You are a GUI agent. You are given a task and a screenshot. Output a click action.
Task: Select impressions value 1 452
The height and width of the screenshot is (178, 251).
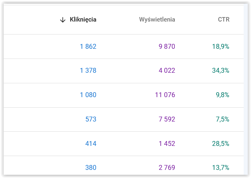coord(167,144)
